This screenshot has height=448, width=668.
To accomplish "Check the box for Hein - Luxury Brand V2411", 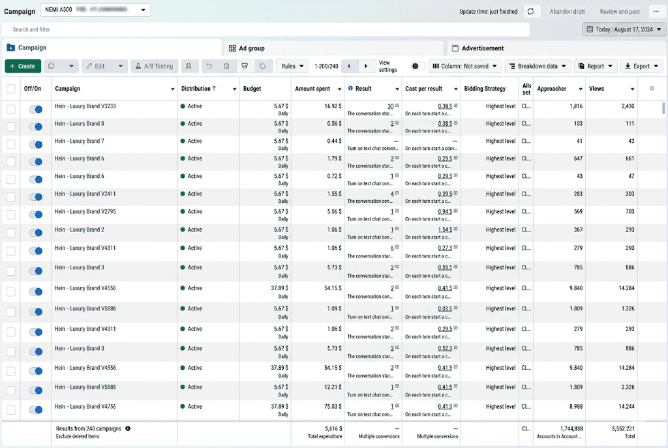I will click(11, 197).
